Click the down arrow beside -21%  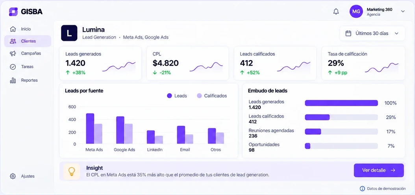pos(155,73)
